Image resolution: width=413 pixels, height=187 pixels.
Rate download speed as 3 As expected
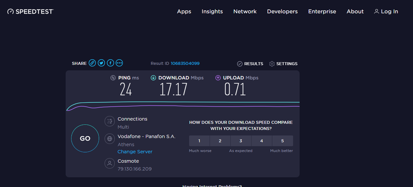pos(241,141)
